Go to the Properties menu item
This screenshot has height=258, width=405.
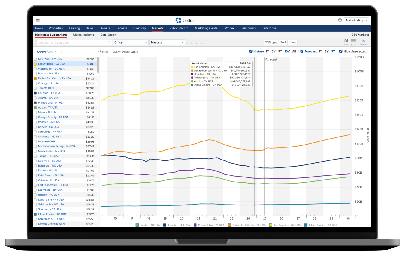(x=56, y=28)
